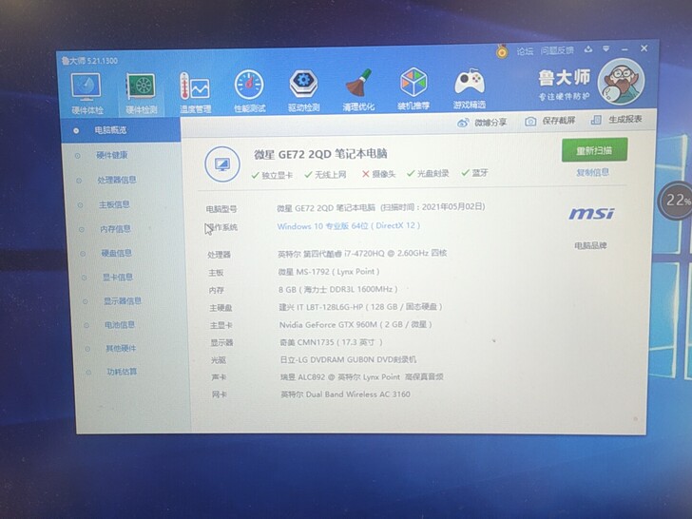The image size is (692, 519).
Task: Select 其他硬件 in the sidebar
Action: [x=121, y=348]
